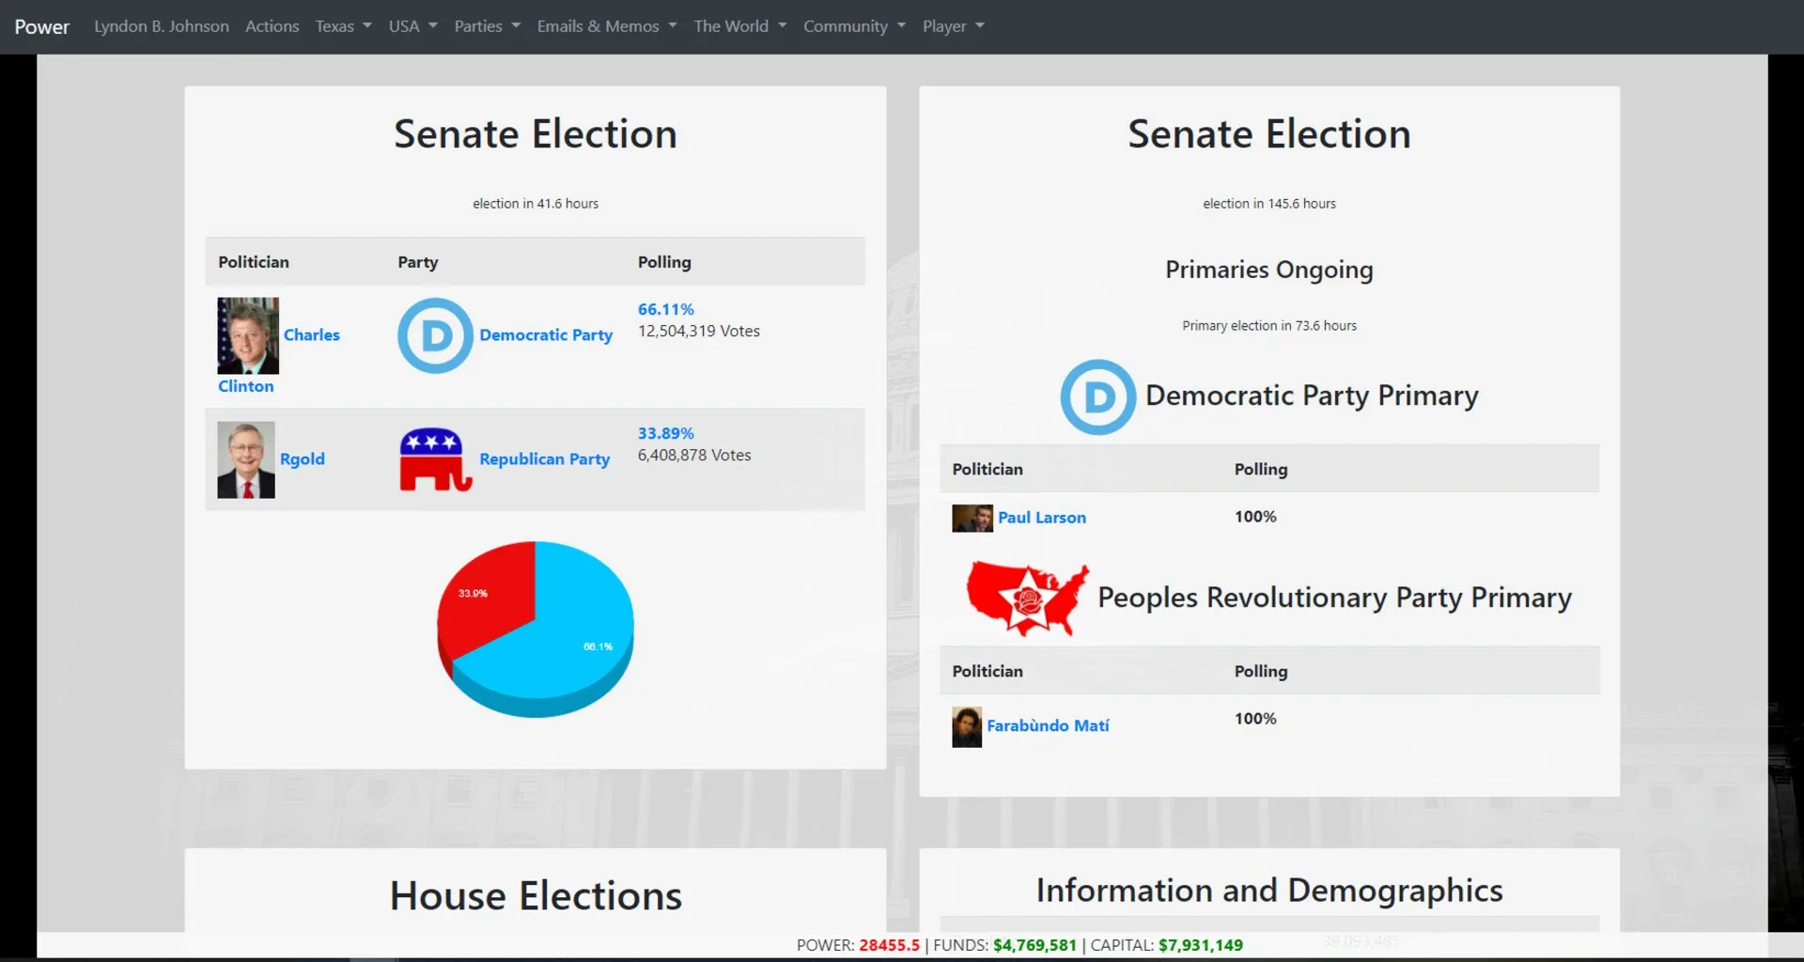Expand the USA dropdown menu
Screen dimensions: 1804x962
coord(412,26)
